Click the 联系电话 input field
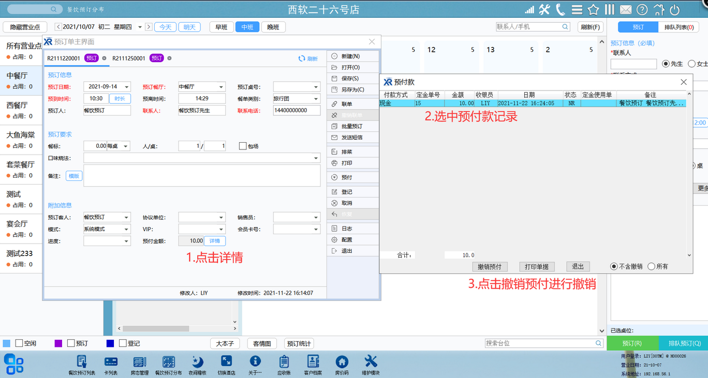Screen dimensions: 708x378 pyautogui.click(x=297, y=110)
